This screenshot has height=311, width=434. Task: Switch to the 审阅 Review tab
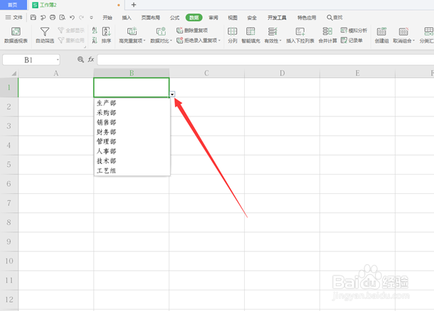213,18
